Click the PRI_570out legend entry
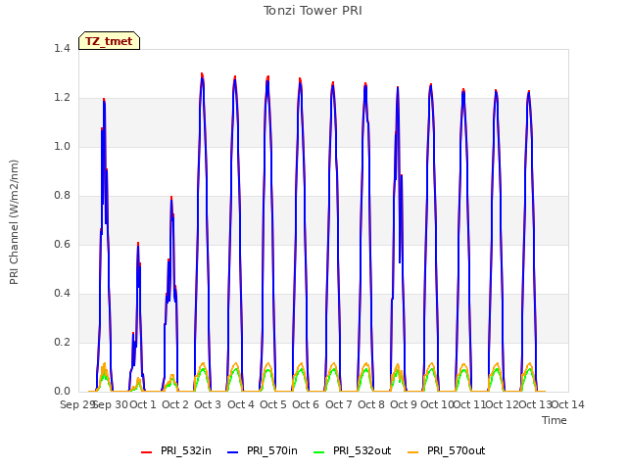Viewport: 627px width, 470px height. [447, 450]
